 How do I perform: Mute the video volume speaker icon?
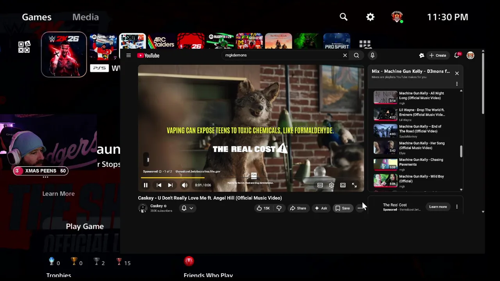coord(184,185)
